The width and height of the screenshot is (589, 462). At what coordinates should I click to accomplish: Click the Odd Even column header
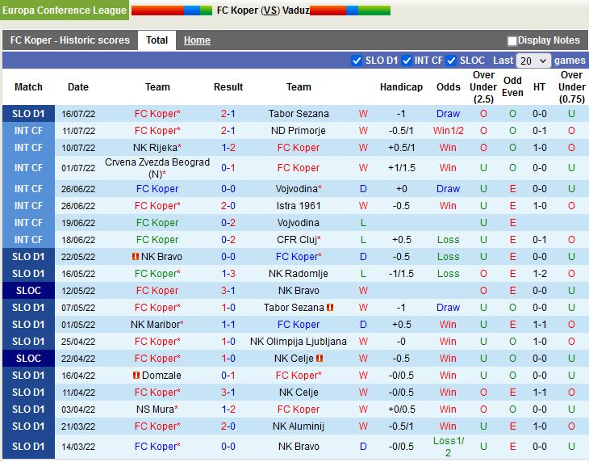[512, 86]
